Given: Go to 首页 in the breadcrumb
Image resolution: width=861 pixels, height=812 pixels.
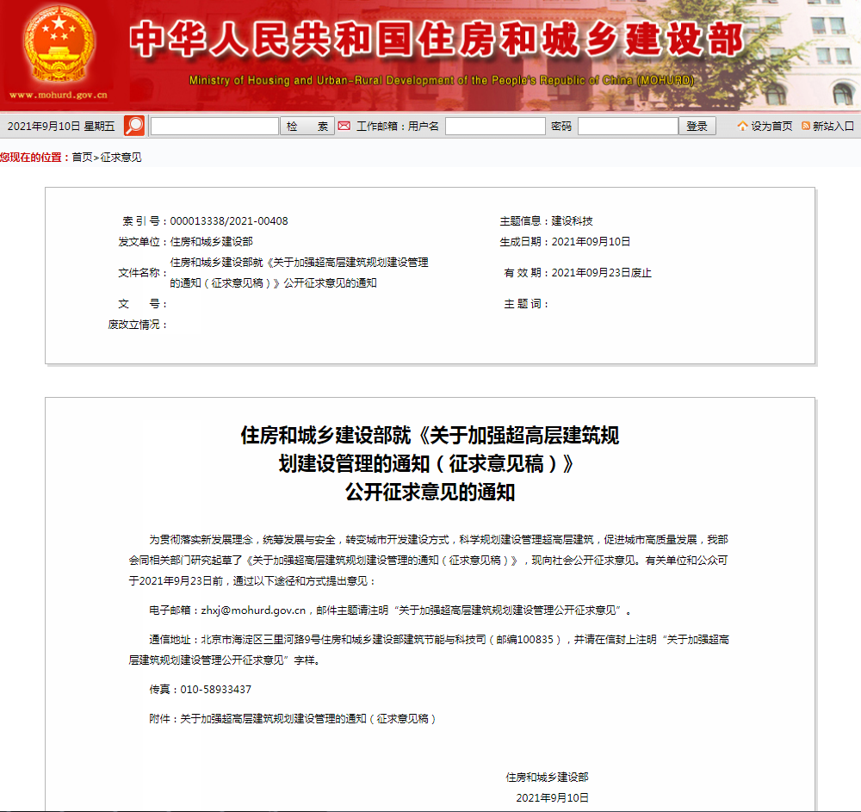Looking at the screenshot, I should coord(82,158).
